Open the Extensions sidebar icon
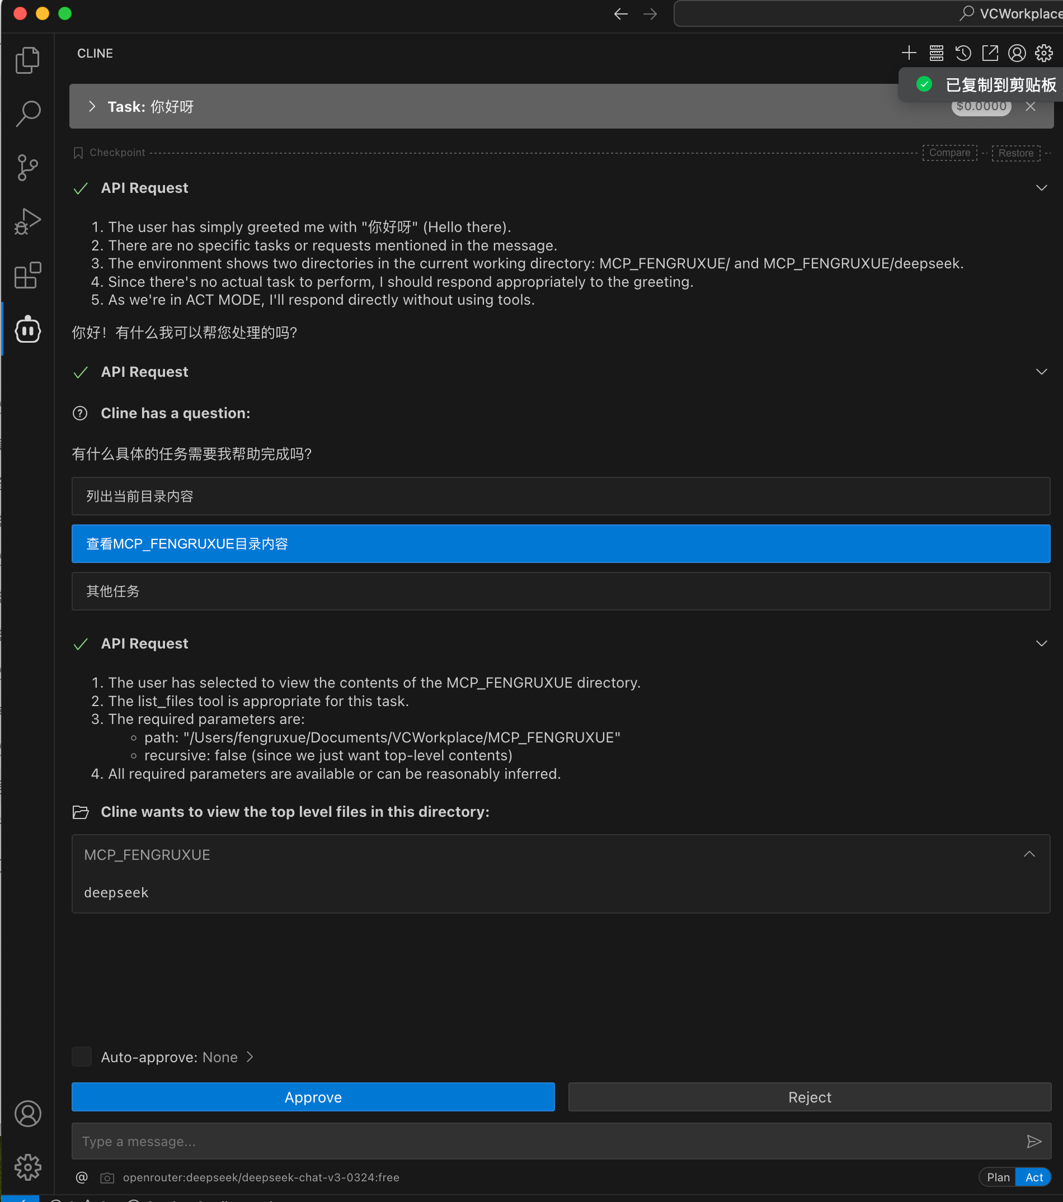 click(27, 275)
